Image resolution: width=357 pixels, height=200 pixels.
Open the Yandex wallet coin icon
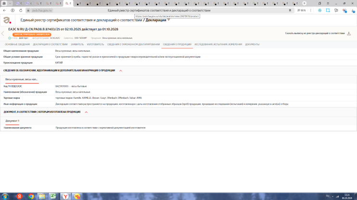(x=13, y=11)
